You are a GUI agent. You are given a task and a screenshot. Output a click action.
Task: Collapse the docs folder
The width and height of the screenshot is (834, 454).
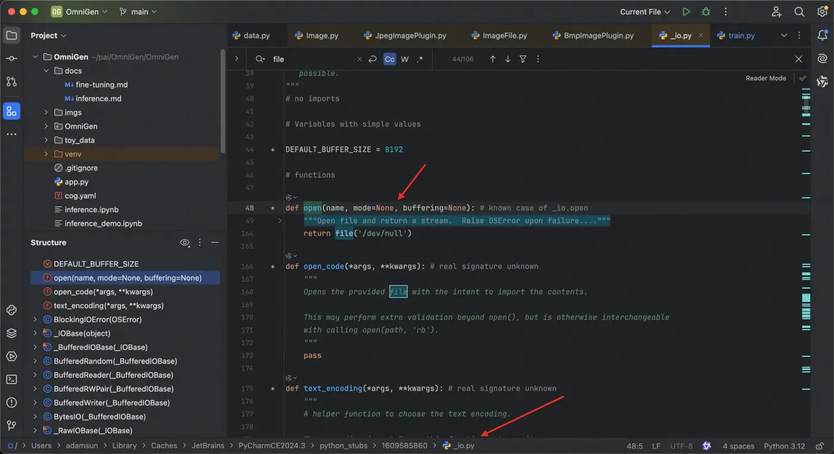pyautogui.click(x=46, y=71)
